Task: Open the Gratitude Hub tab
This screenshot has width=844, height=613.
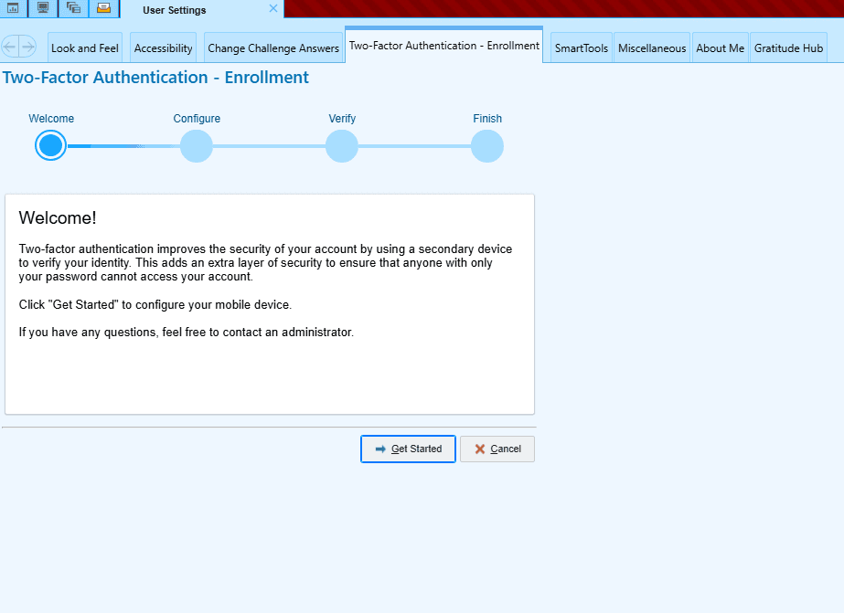Action: (788, 48)
